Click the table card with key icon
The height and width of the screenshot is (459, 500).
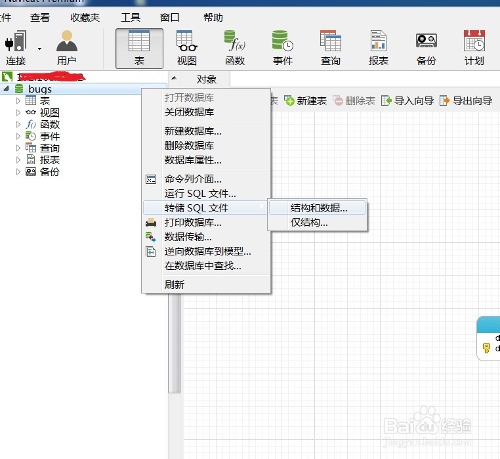point(488,338)
